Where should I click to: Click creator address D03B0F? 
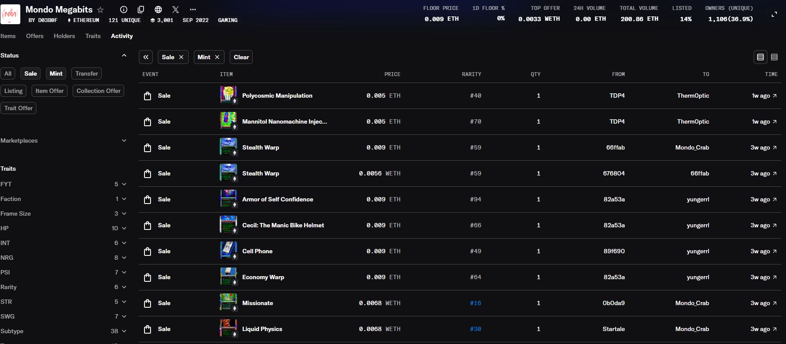pos(48,20)
